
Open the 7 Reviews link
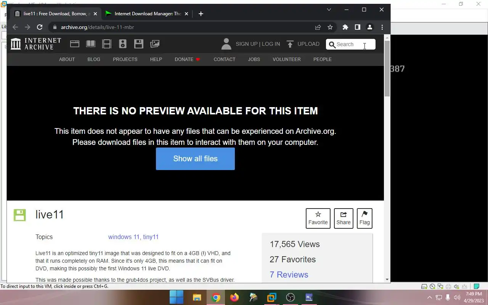pyautogui.click(x=289, y=274)
